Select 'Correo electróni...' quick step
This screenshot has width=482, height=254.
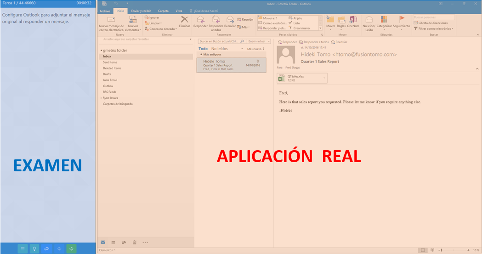(272, 23)
